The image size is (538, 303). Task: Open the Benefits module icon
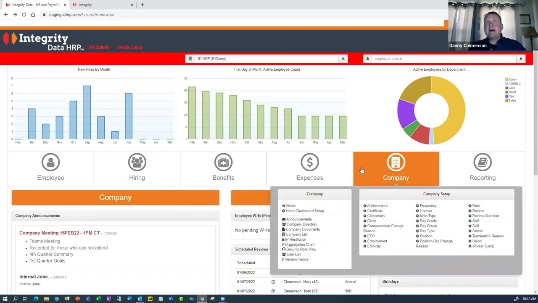point(223,162)
